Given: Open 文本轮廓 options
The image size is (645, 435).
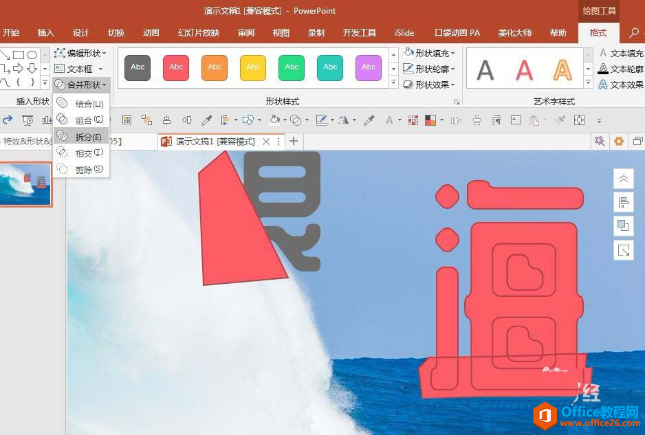Looking at the screenshot, I should pos(621,69).
